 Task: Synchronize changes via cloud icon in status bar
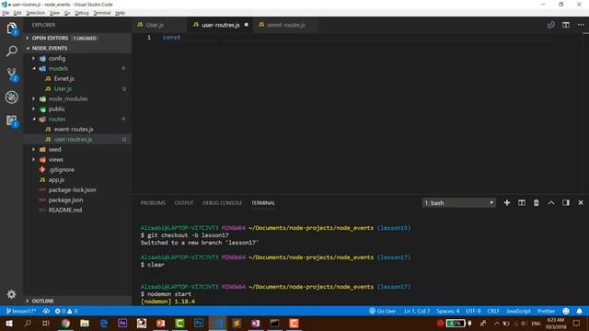tap(46, 311)
